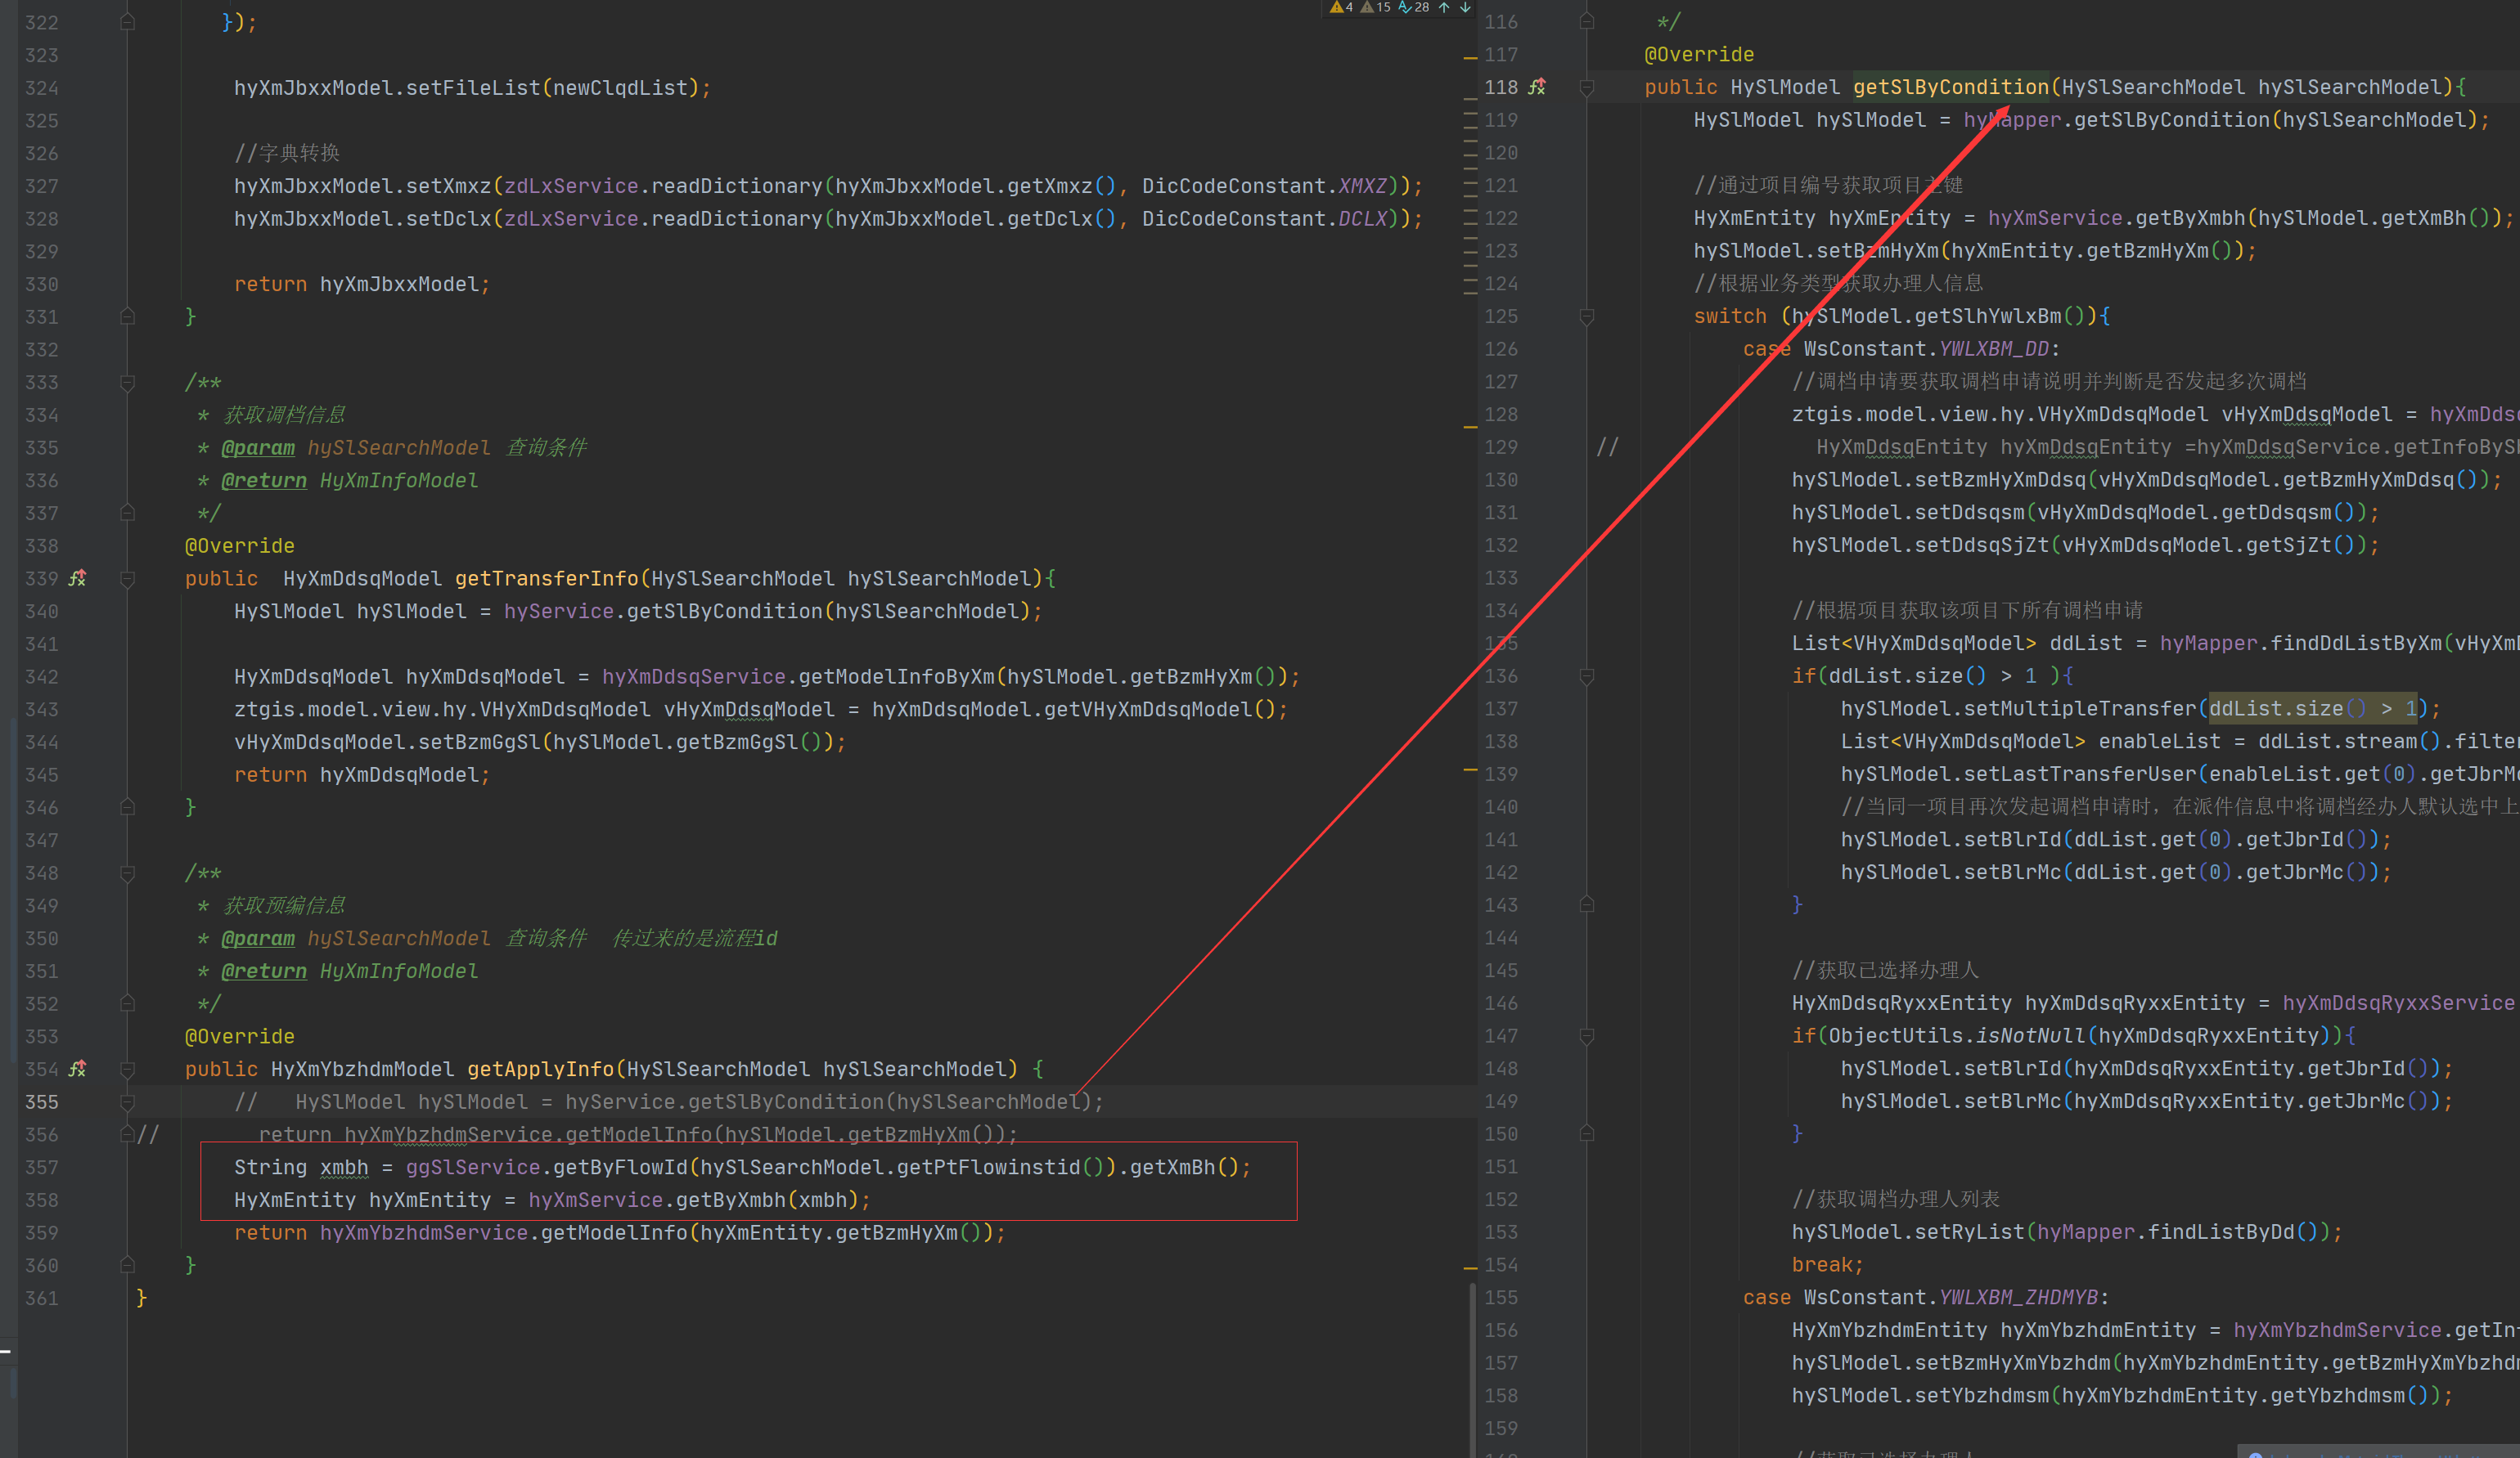2520x1458 pixels.
Task: Click line number 355 in the gutter
Action: [x=42, y=1102]
